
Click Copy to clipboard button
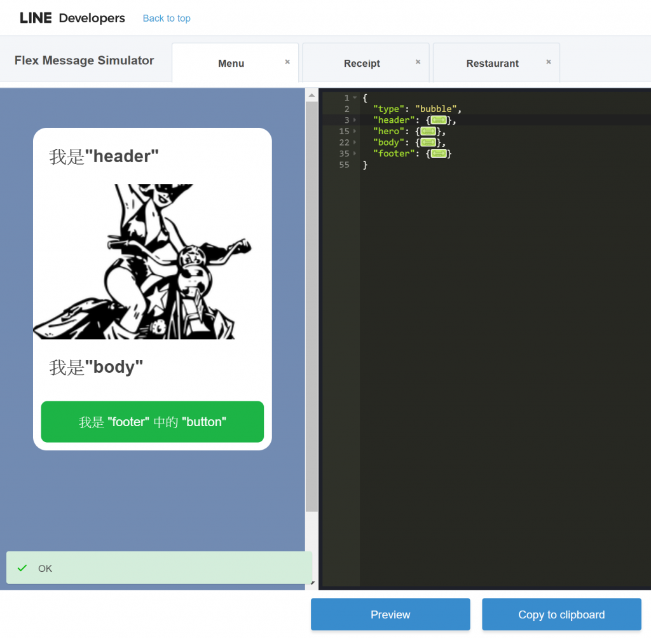pos(561,614)
